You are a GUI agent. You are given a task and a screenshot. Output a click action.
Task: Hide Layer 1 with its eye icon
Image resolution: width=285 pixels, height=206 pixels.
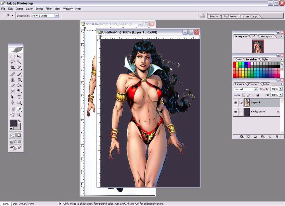click(x=235, y=102)
